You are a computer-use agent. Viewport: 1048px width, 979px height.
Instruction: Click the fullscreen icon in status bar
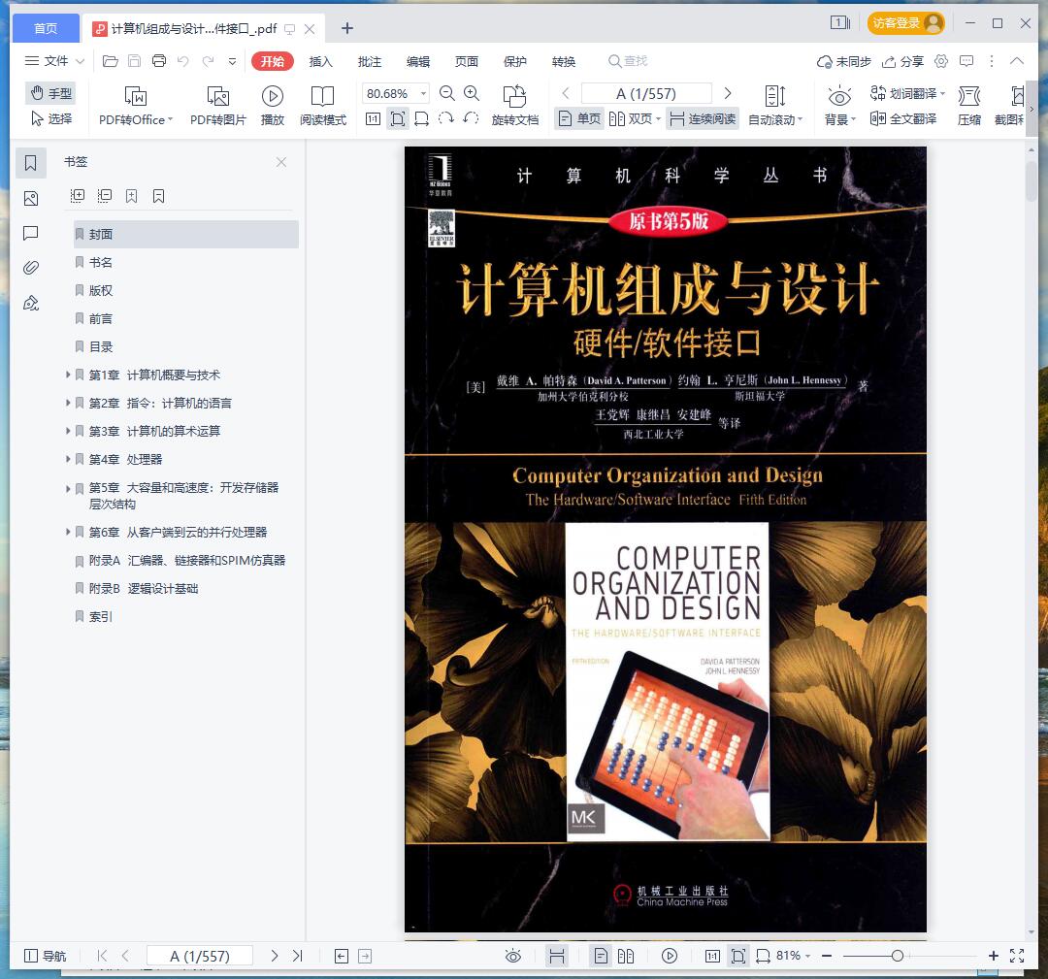(x=1017, y=957)
